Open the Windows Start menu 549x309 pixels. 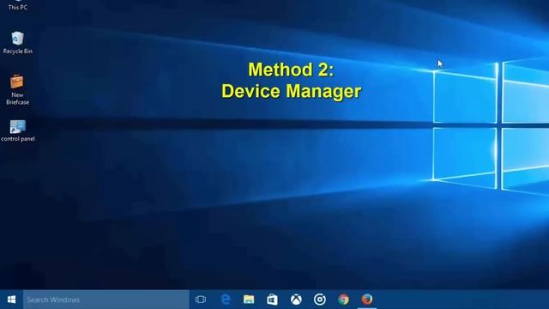point(11,300)
